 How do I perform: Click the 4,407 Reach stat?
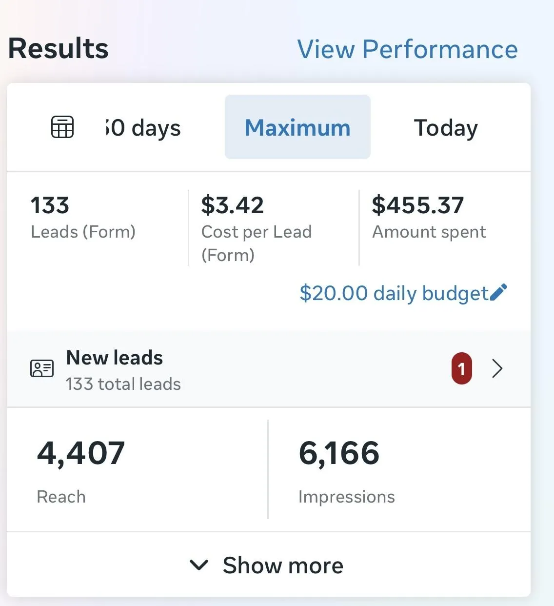click(81, 469)
